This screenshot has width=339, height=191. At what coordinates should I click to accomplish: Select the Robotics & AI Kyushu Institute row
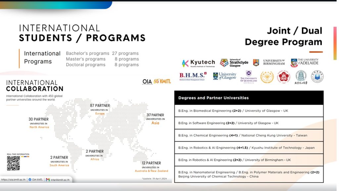pos(249,148)
